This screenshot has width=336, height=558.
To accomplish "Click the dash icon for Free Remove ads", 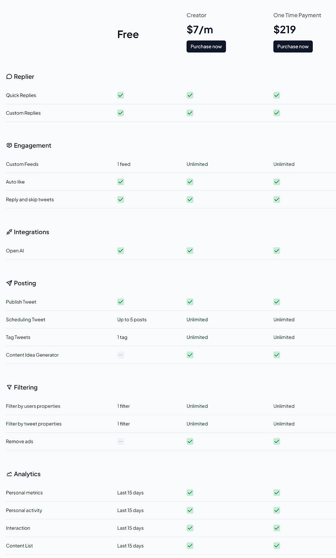I will click(x=121, y=441).
